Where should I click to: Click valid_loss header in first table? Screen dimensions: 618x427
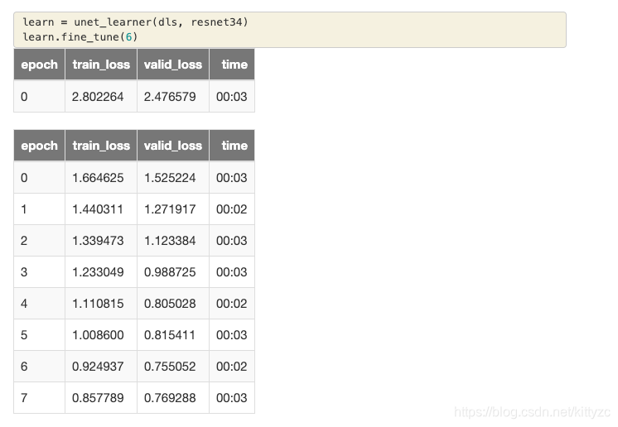[x=173, y=65]
